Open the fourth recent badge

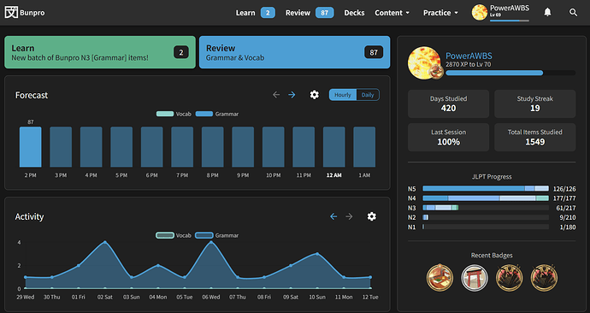tap(544, 278)
